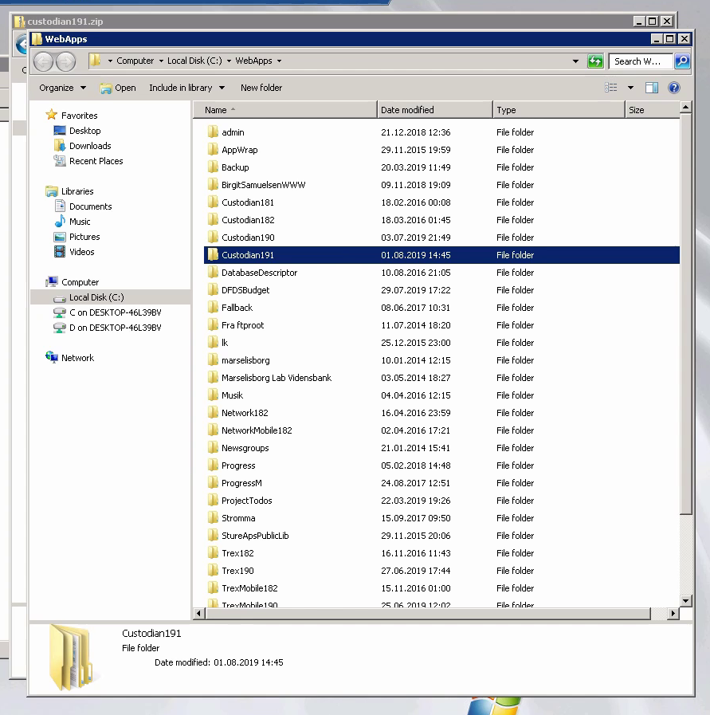This screenshot has width=710, height=715.
Task: Click the vertical scrollbar down arrow
Action: 685,600
